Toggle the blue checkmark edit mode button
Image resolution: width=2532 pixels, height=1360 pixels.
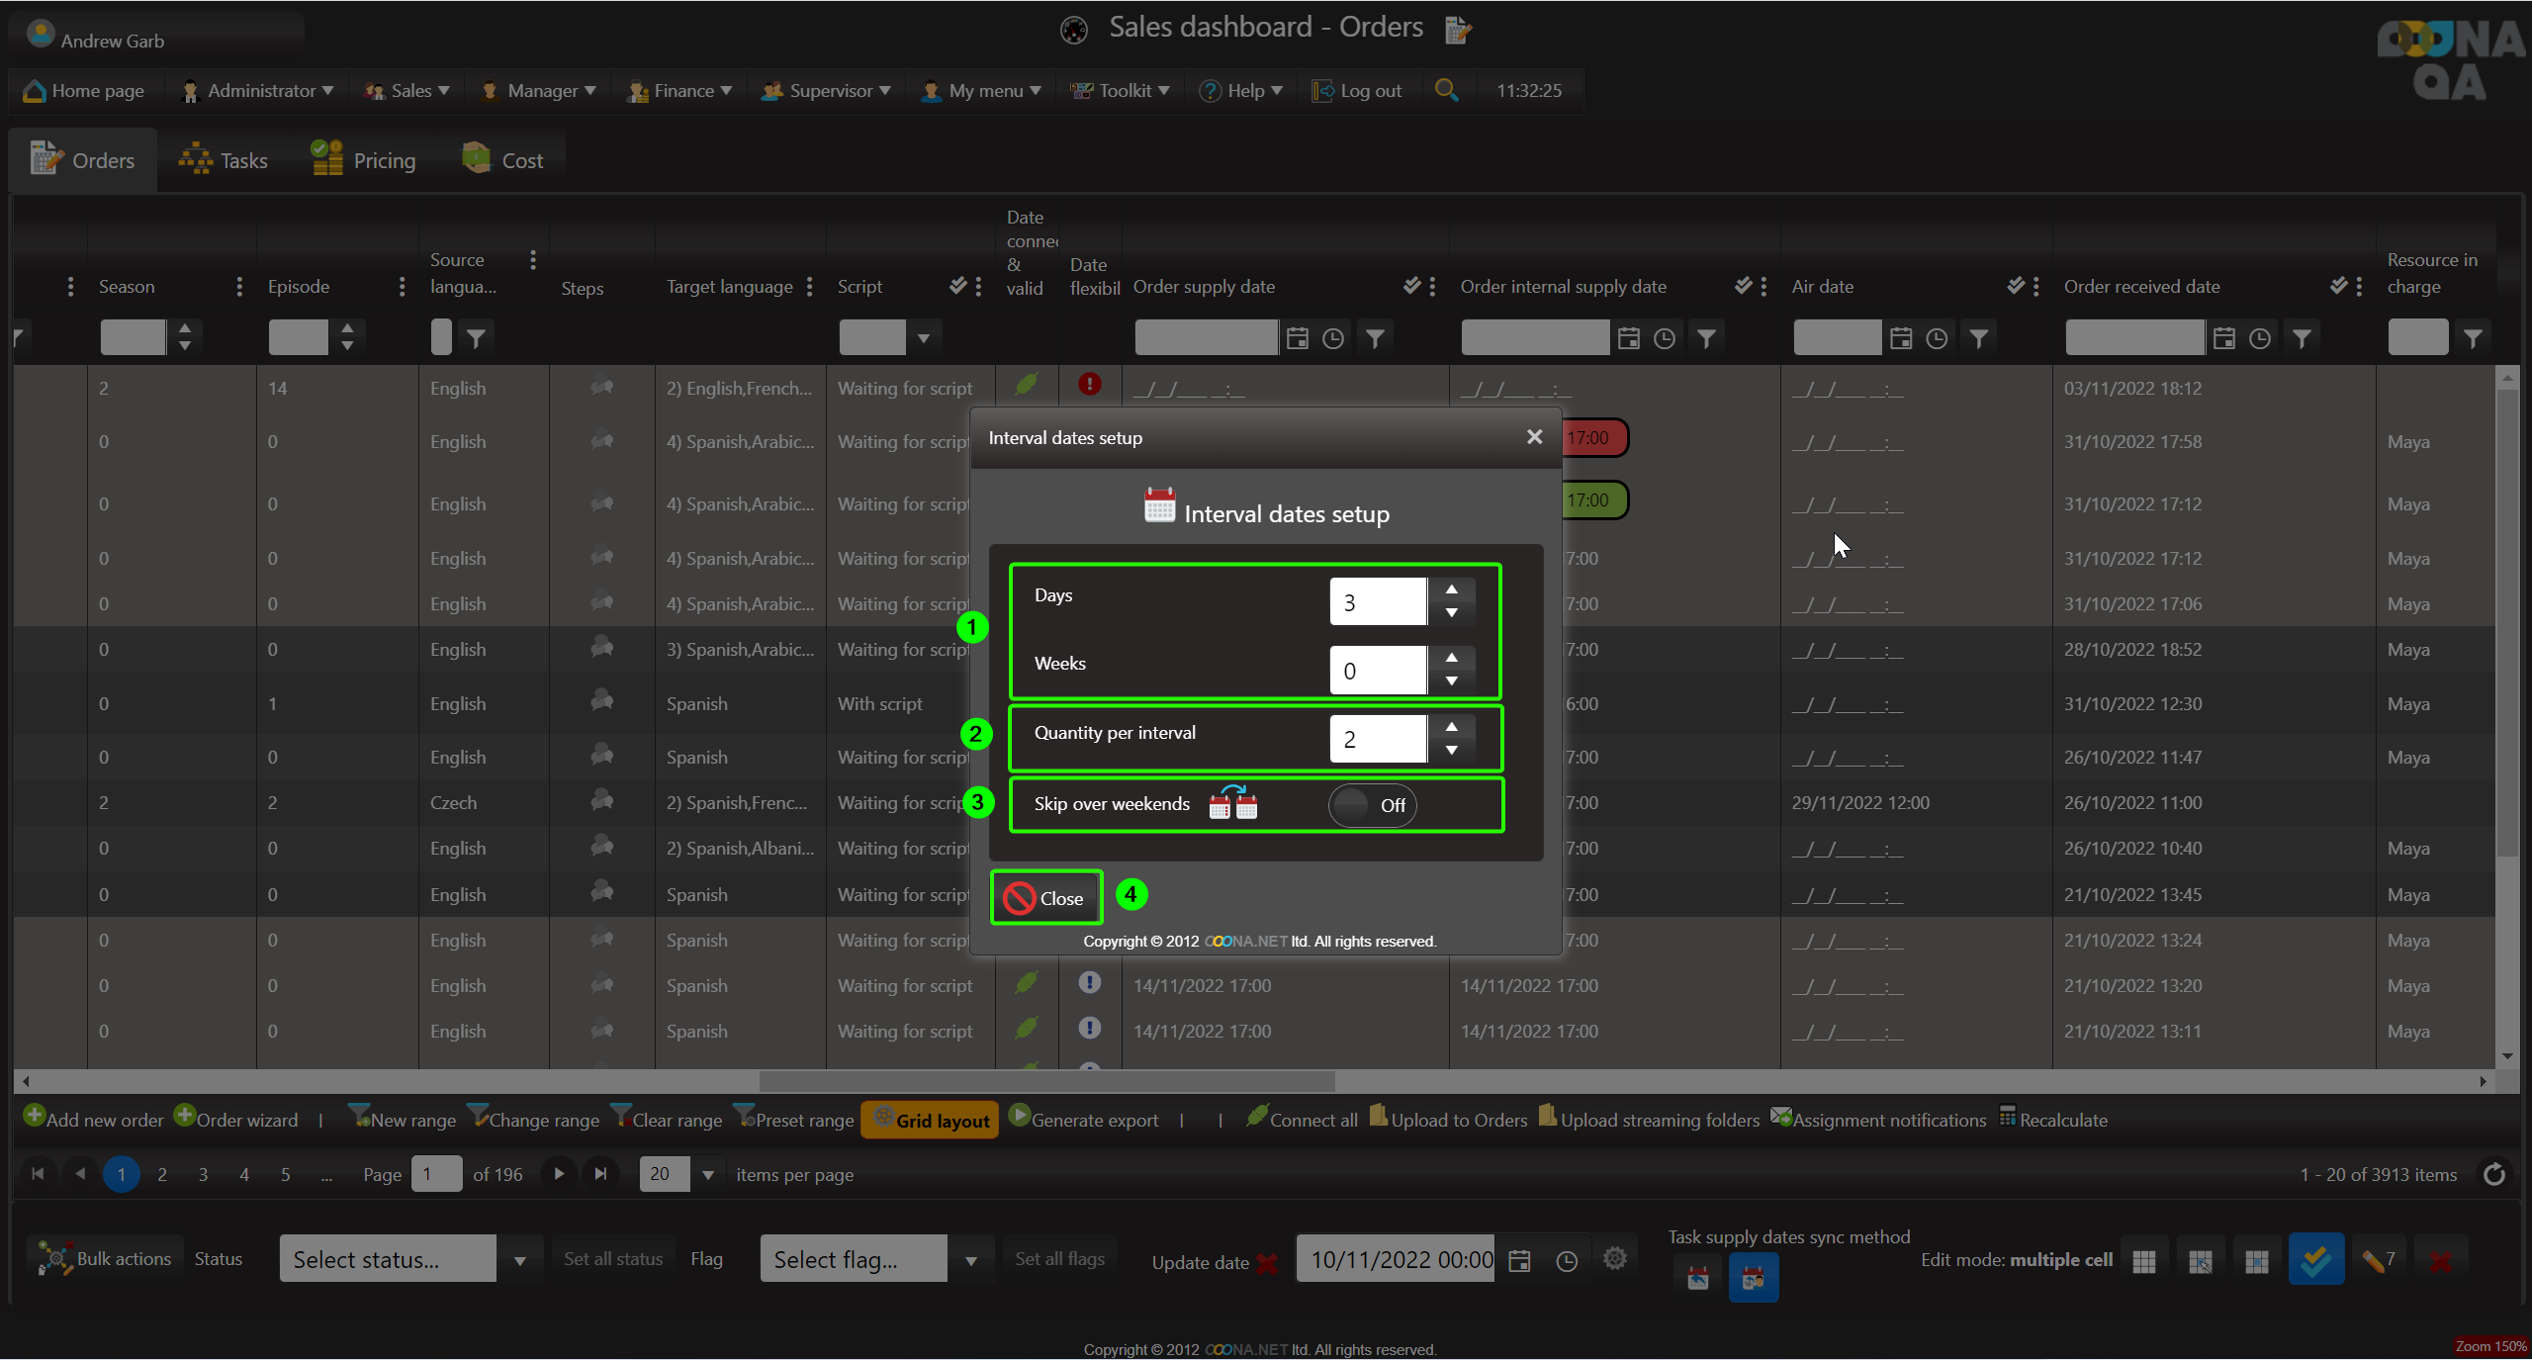(x=2315, y=1259)
